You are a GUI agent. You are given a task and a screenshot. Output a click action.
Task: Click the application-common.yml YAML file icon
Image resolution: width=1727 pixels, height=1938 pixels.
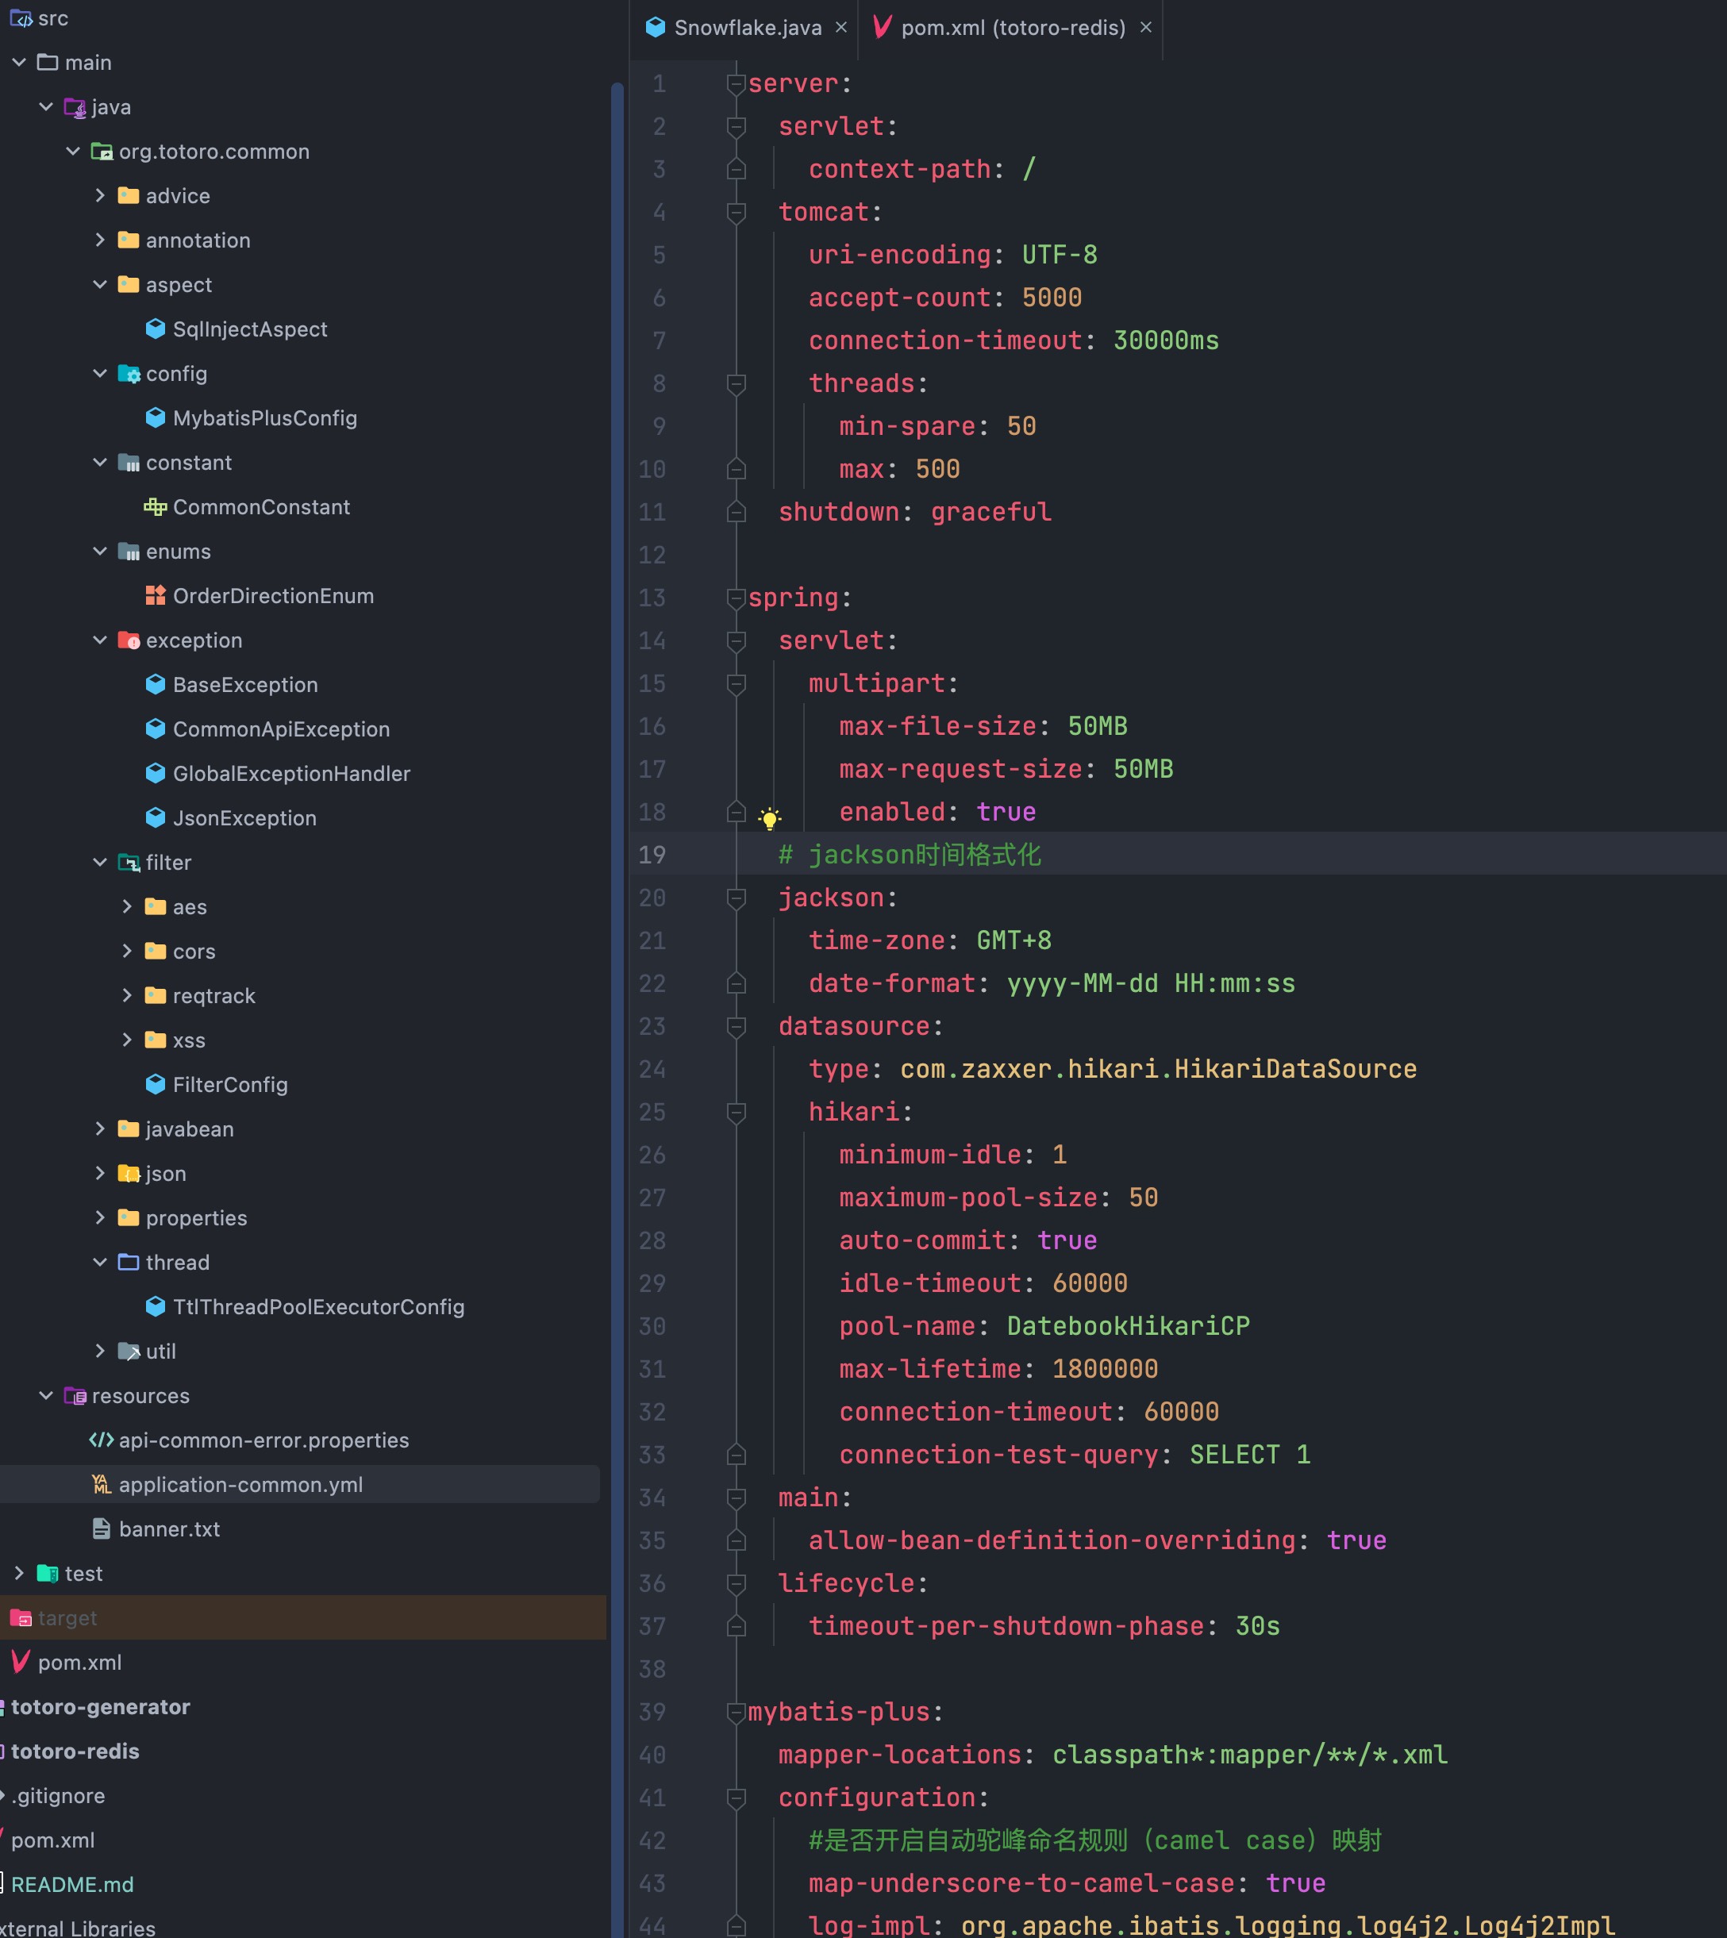click(102, 1485)
